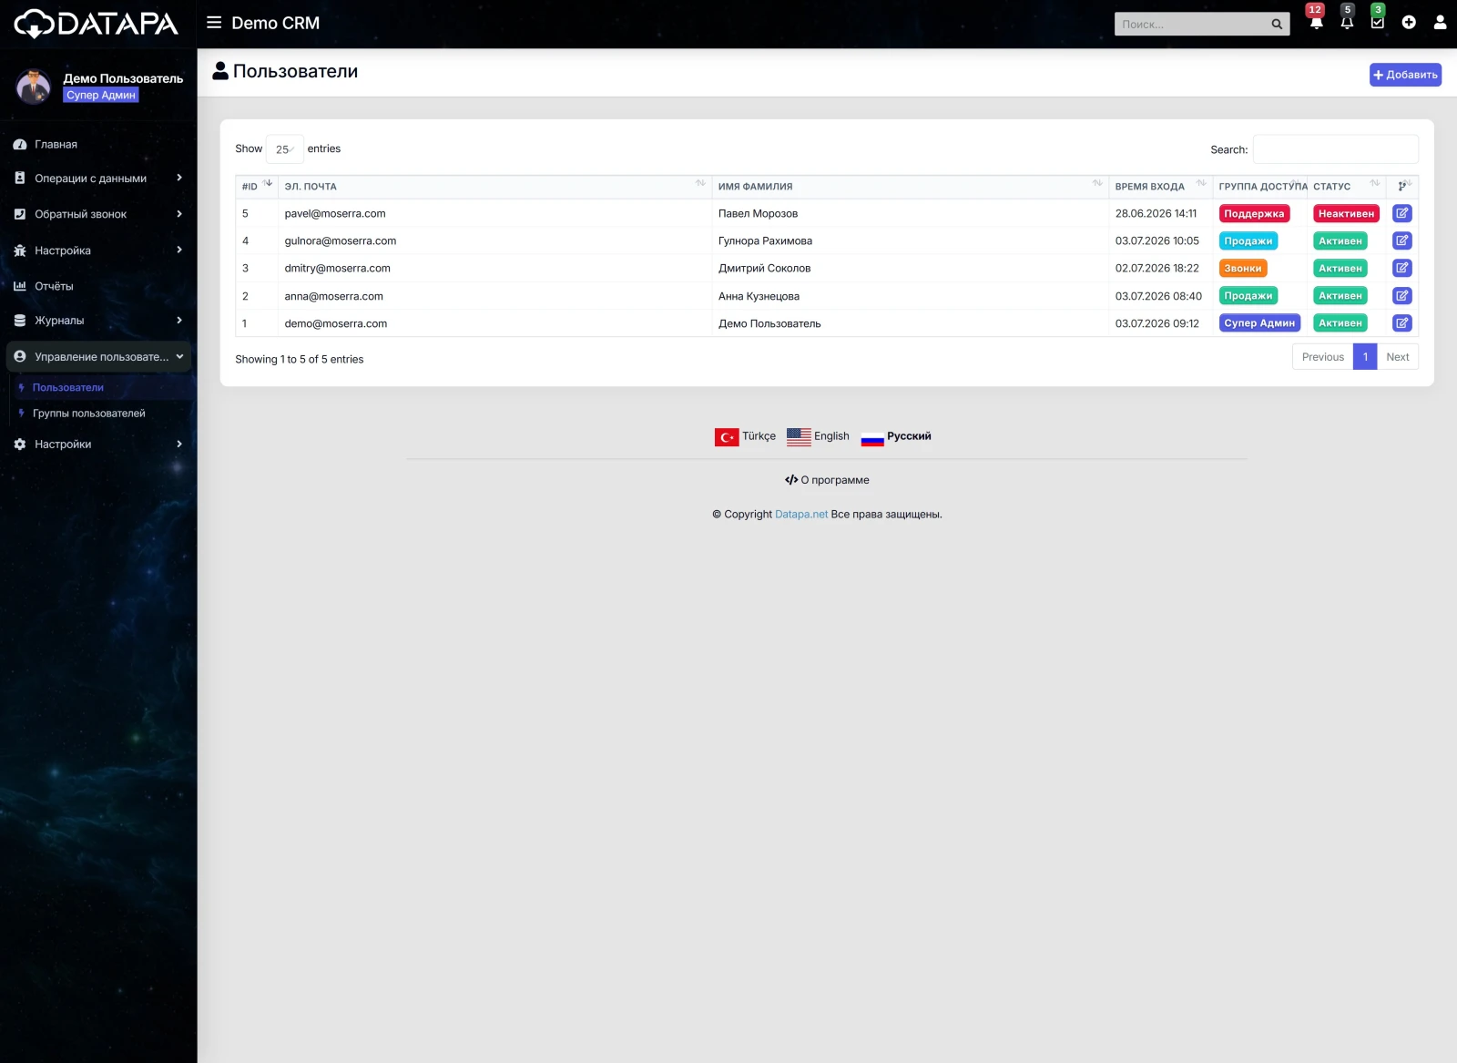This screenshot has height=1063, width=1457.
Task: Click the Next pagination button
Action: click(x=1397, y=357)
